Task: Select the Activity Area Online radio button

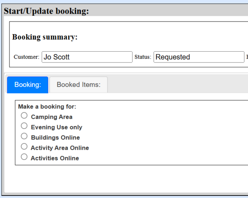Action: click(24, 147)
